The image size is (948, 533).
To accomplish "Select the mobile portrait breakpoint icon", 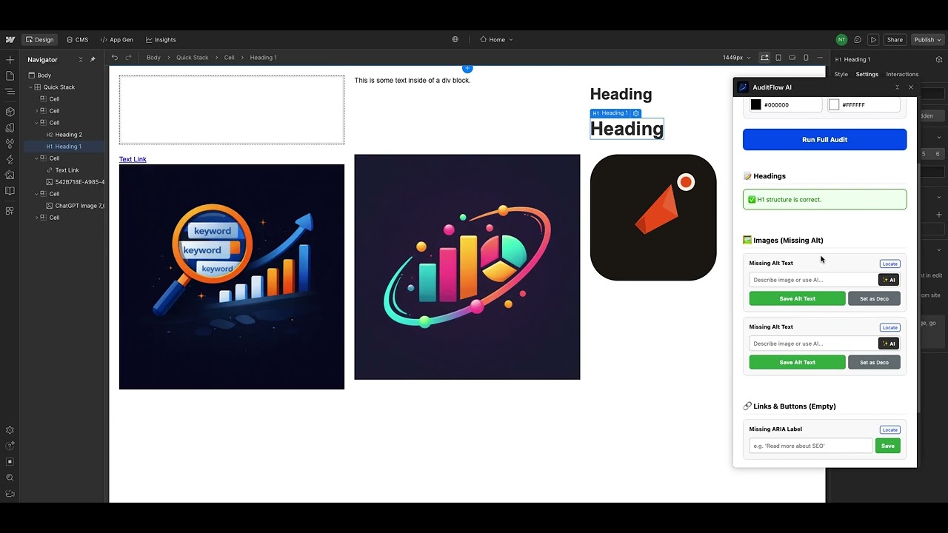I will 806,58.
